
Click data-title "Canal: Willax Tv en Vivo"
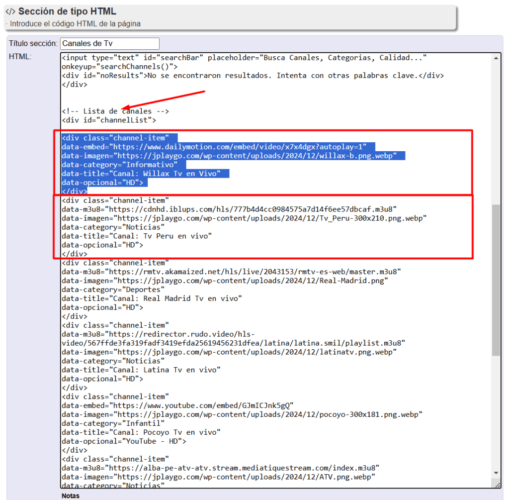[x=141, y=174]
